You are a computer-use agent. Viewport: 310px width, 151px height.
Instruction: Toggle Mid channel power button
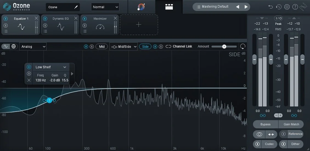tap(86, 46)
